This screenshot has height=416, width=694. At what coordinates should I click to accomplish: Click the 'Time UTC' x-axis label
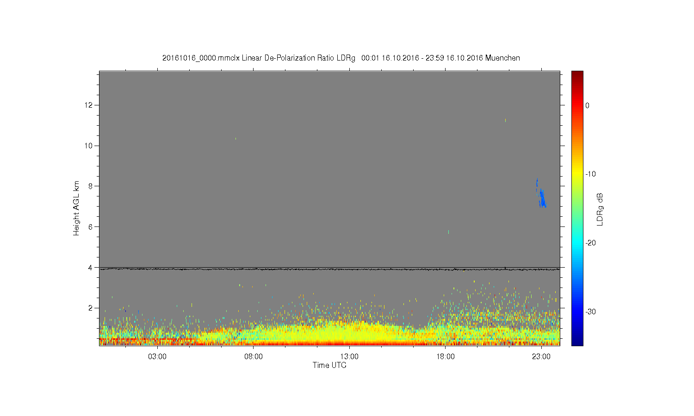(x=329, y=365)
